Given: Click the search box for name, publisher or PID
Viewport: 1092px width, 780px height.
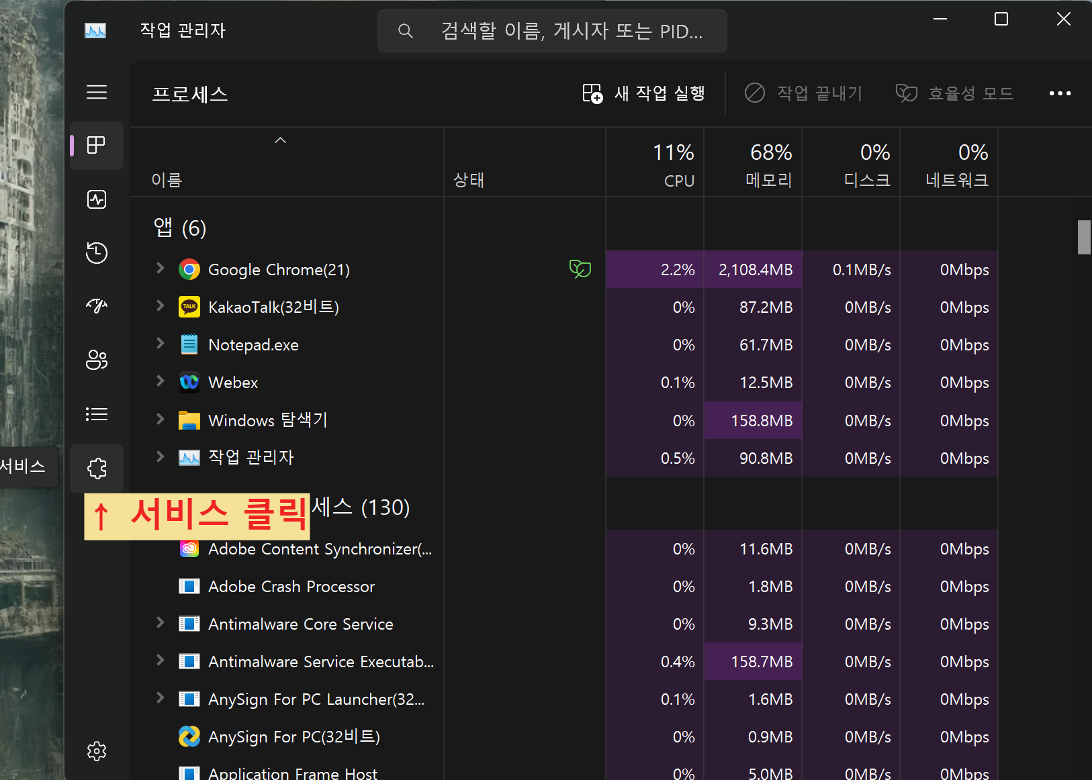Looking at the screenshot, I should point(552,31).
